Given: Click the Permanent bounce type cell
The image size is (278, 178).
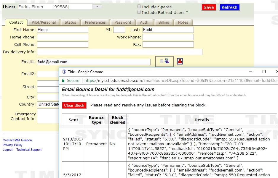Looking at the screenshot, I should 97,144.
